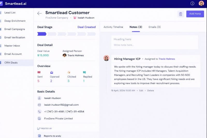Image resolution: width=207 pixels, height=138 pixels.
Task: Open the info circle icon in header
Action: pyautogui.click(x=192, y=3)
